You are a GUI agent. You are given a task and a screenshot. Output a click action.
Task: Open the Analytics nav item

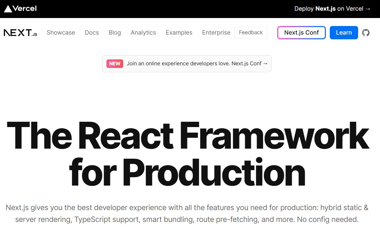[143, 33]
